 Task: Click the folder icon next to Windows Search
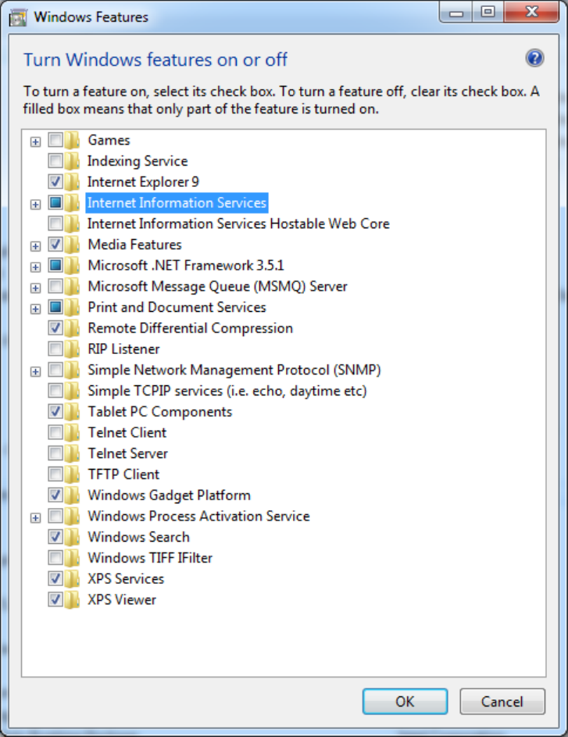click(x=73, y=538)
